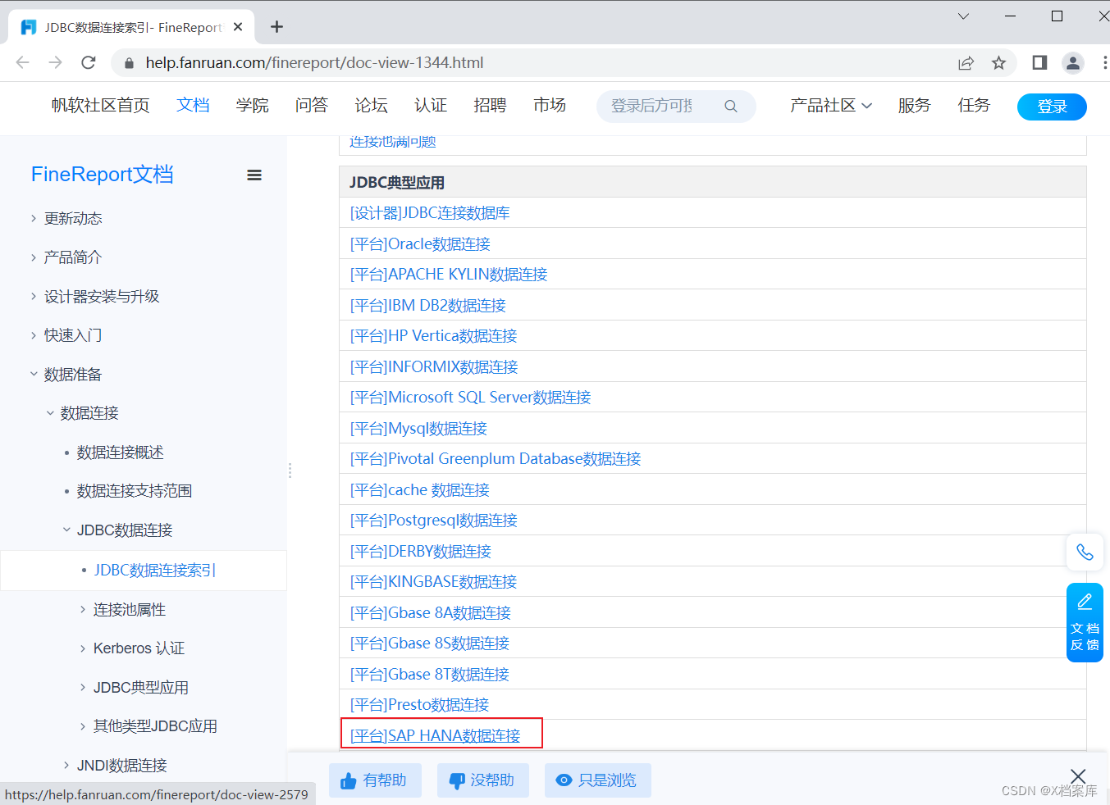Image resolution: width=1110 pixels, height=805 pixels.
Task: Open the 学院 nav item
Action: [252, 106]
